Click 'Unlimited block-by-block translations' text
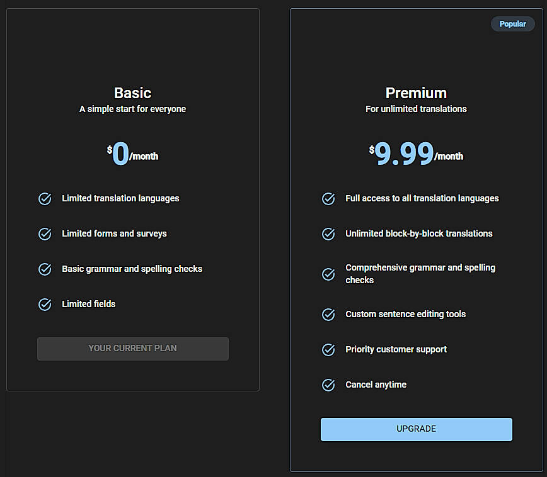Screen dimensions: 547x477 419,233
